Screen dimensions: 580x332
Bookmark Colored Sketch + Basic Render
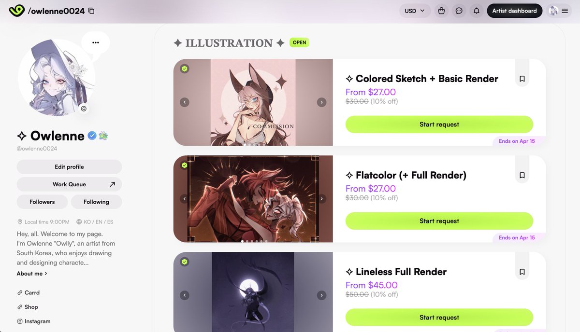pos(522,79)
